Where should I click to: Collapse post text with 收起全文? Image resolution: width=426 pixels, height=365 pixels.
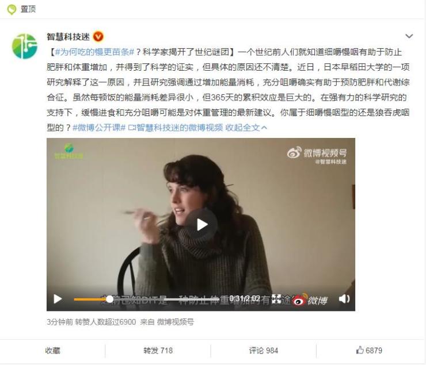(246, 128)
